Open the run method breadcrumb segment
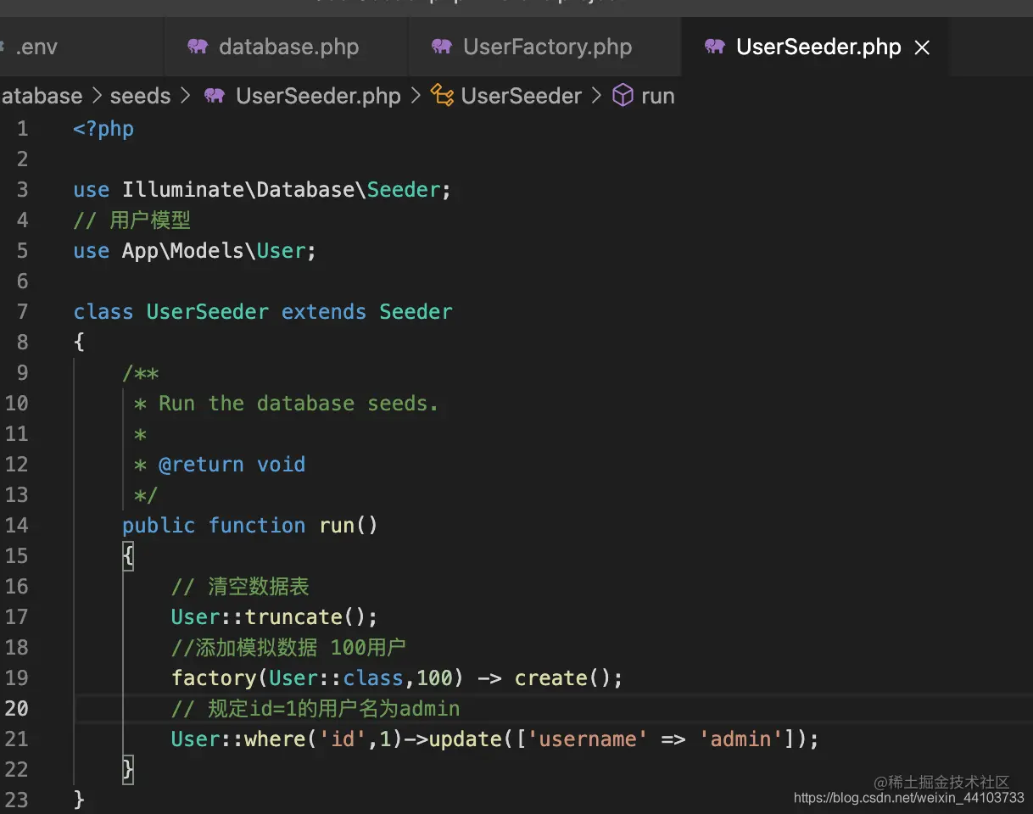The width and height of the screenshot is (1033, 814). tap(658, 97)
